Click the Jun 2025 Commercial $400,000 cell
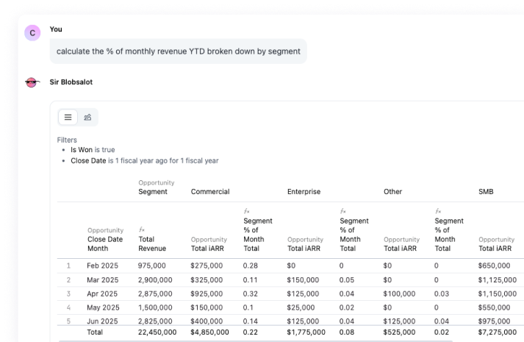The image size is (524, 342). [209, 321]
